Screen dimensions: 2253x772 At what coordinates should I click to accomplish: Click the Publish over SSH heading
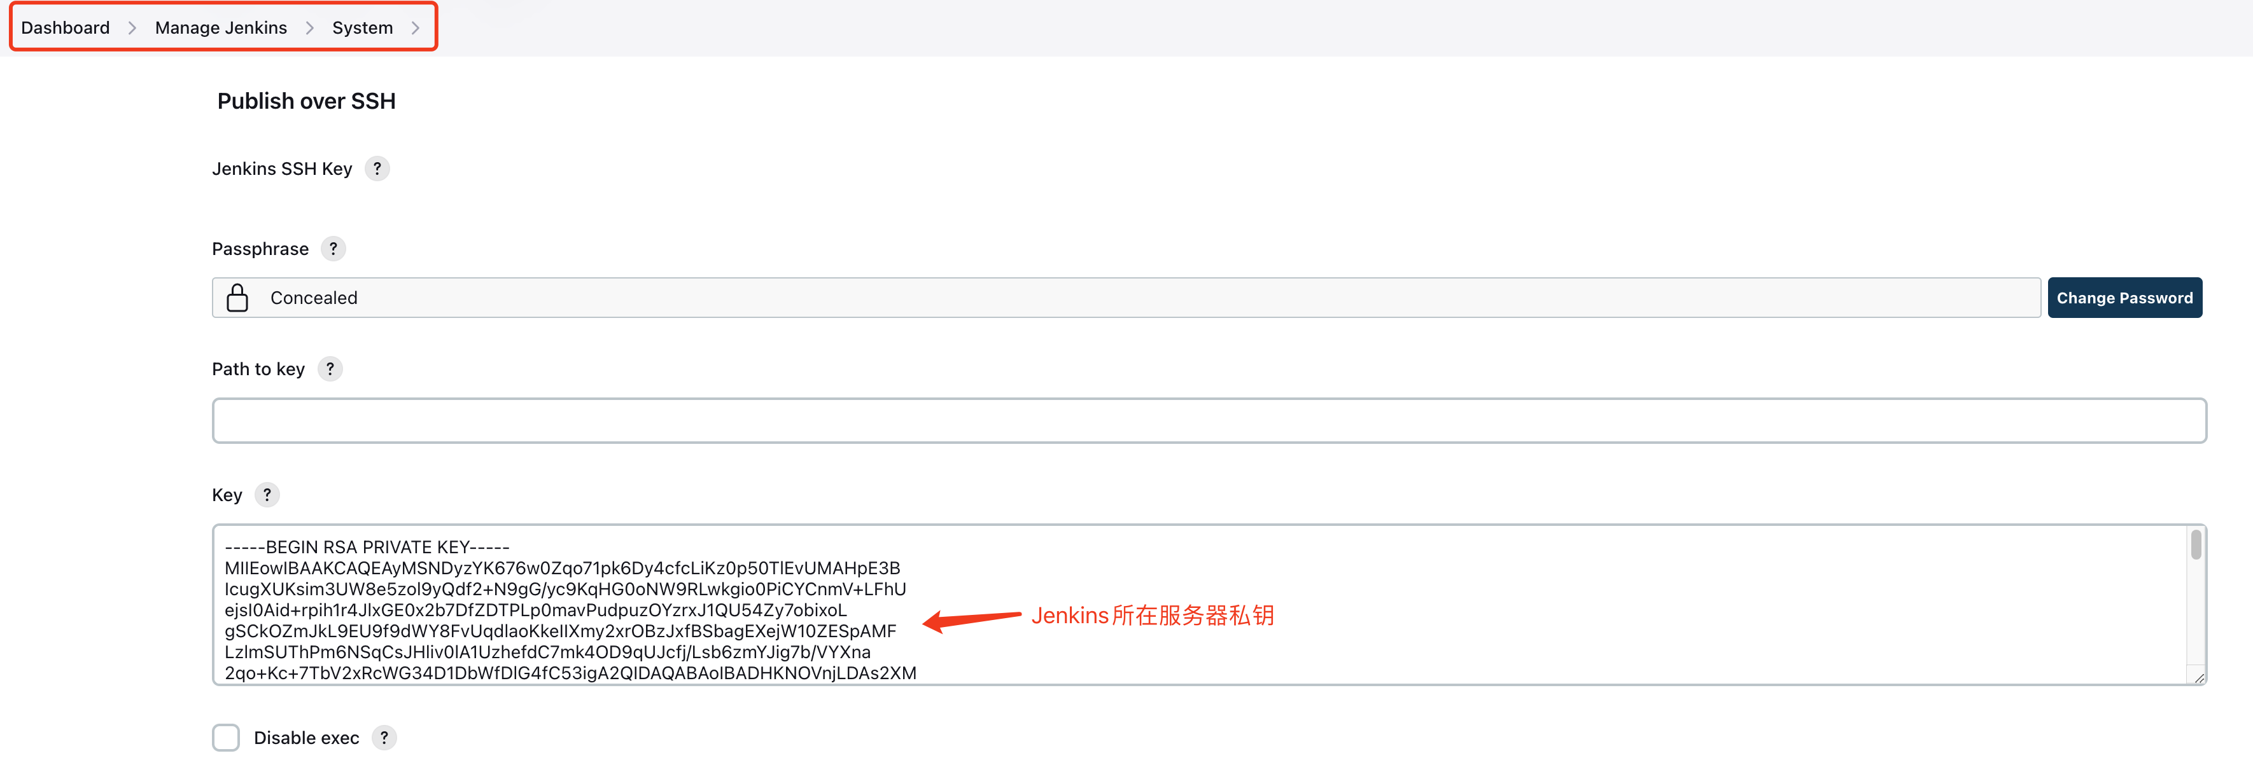coord(306,100)
